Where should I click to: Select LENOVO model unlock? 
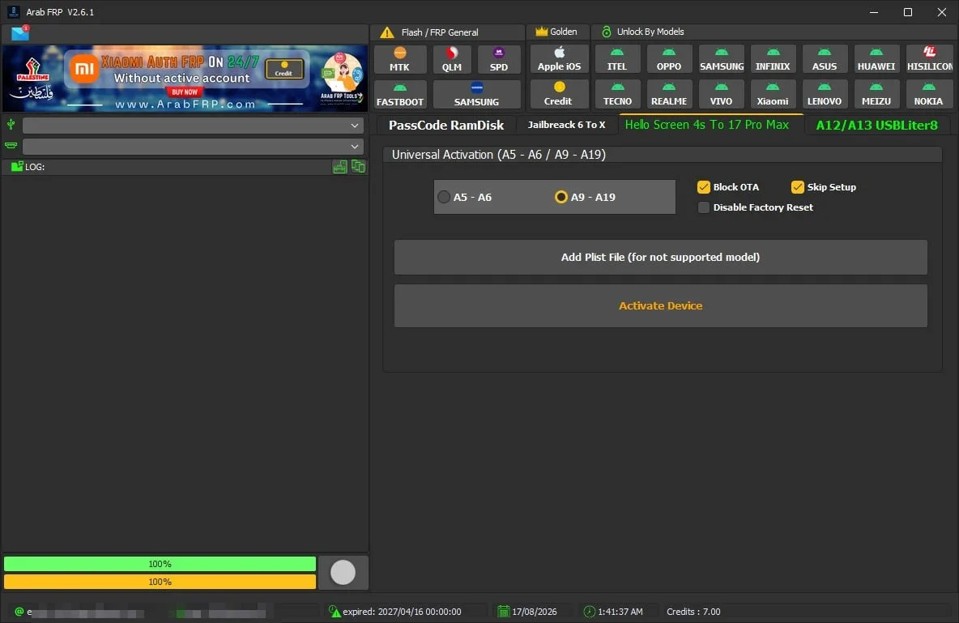click(825, 94)
